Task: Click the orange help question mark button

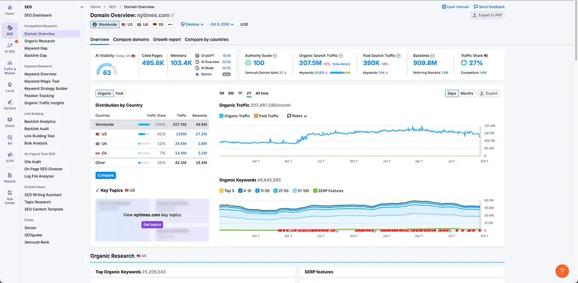Action: 562,271
